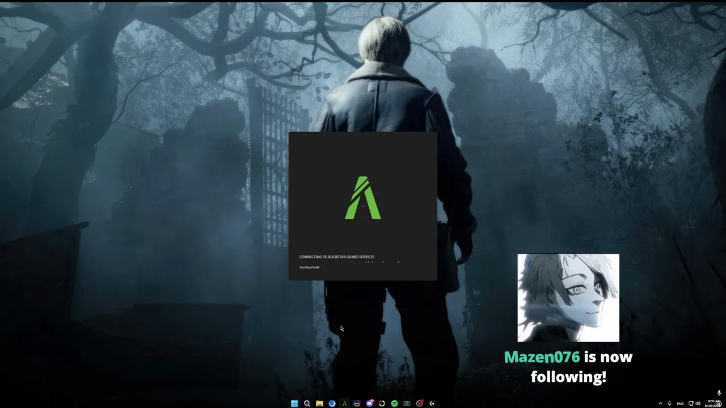The height and width of the screenshot is (408, 726).
Task: Click the anime avatar in the follower alert
Action: tap(568, 298)
